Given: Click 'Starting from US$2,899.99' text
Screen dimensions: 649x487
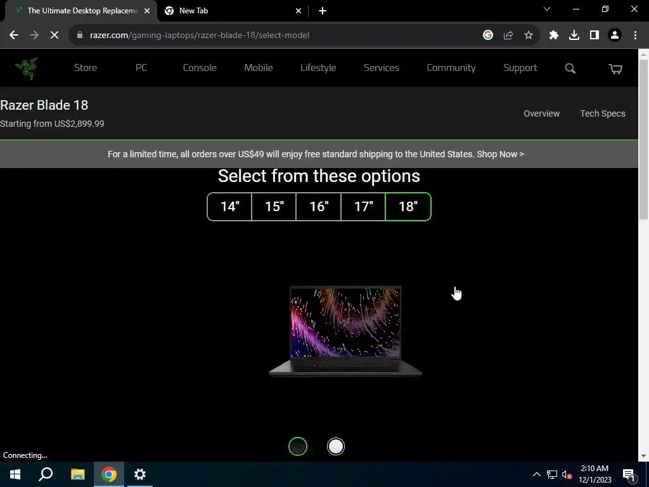Looking at the screenshot, I should coord(52,124).
